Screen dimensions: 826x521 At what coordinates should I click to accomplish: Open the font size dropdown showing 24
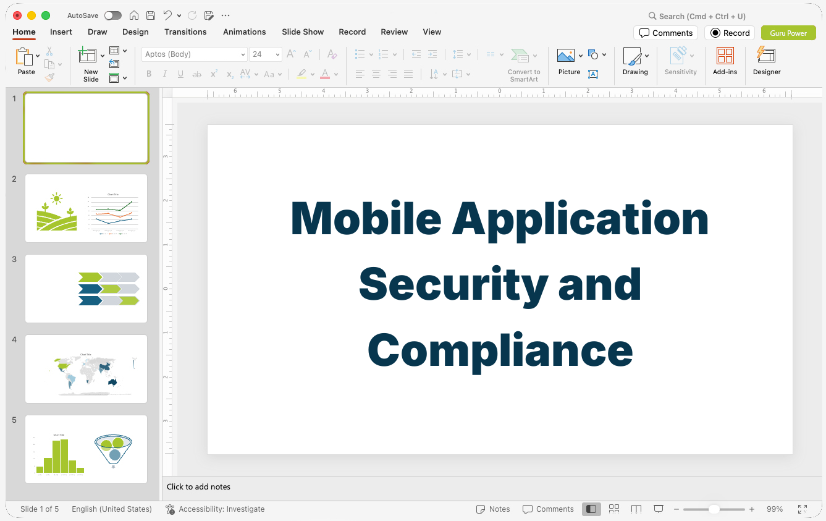(266, 54)
